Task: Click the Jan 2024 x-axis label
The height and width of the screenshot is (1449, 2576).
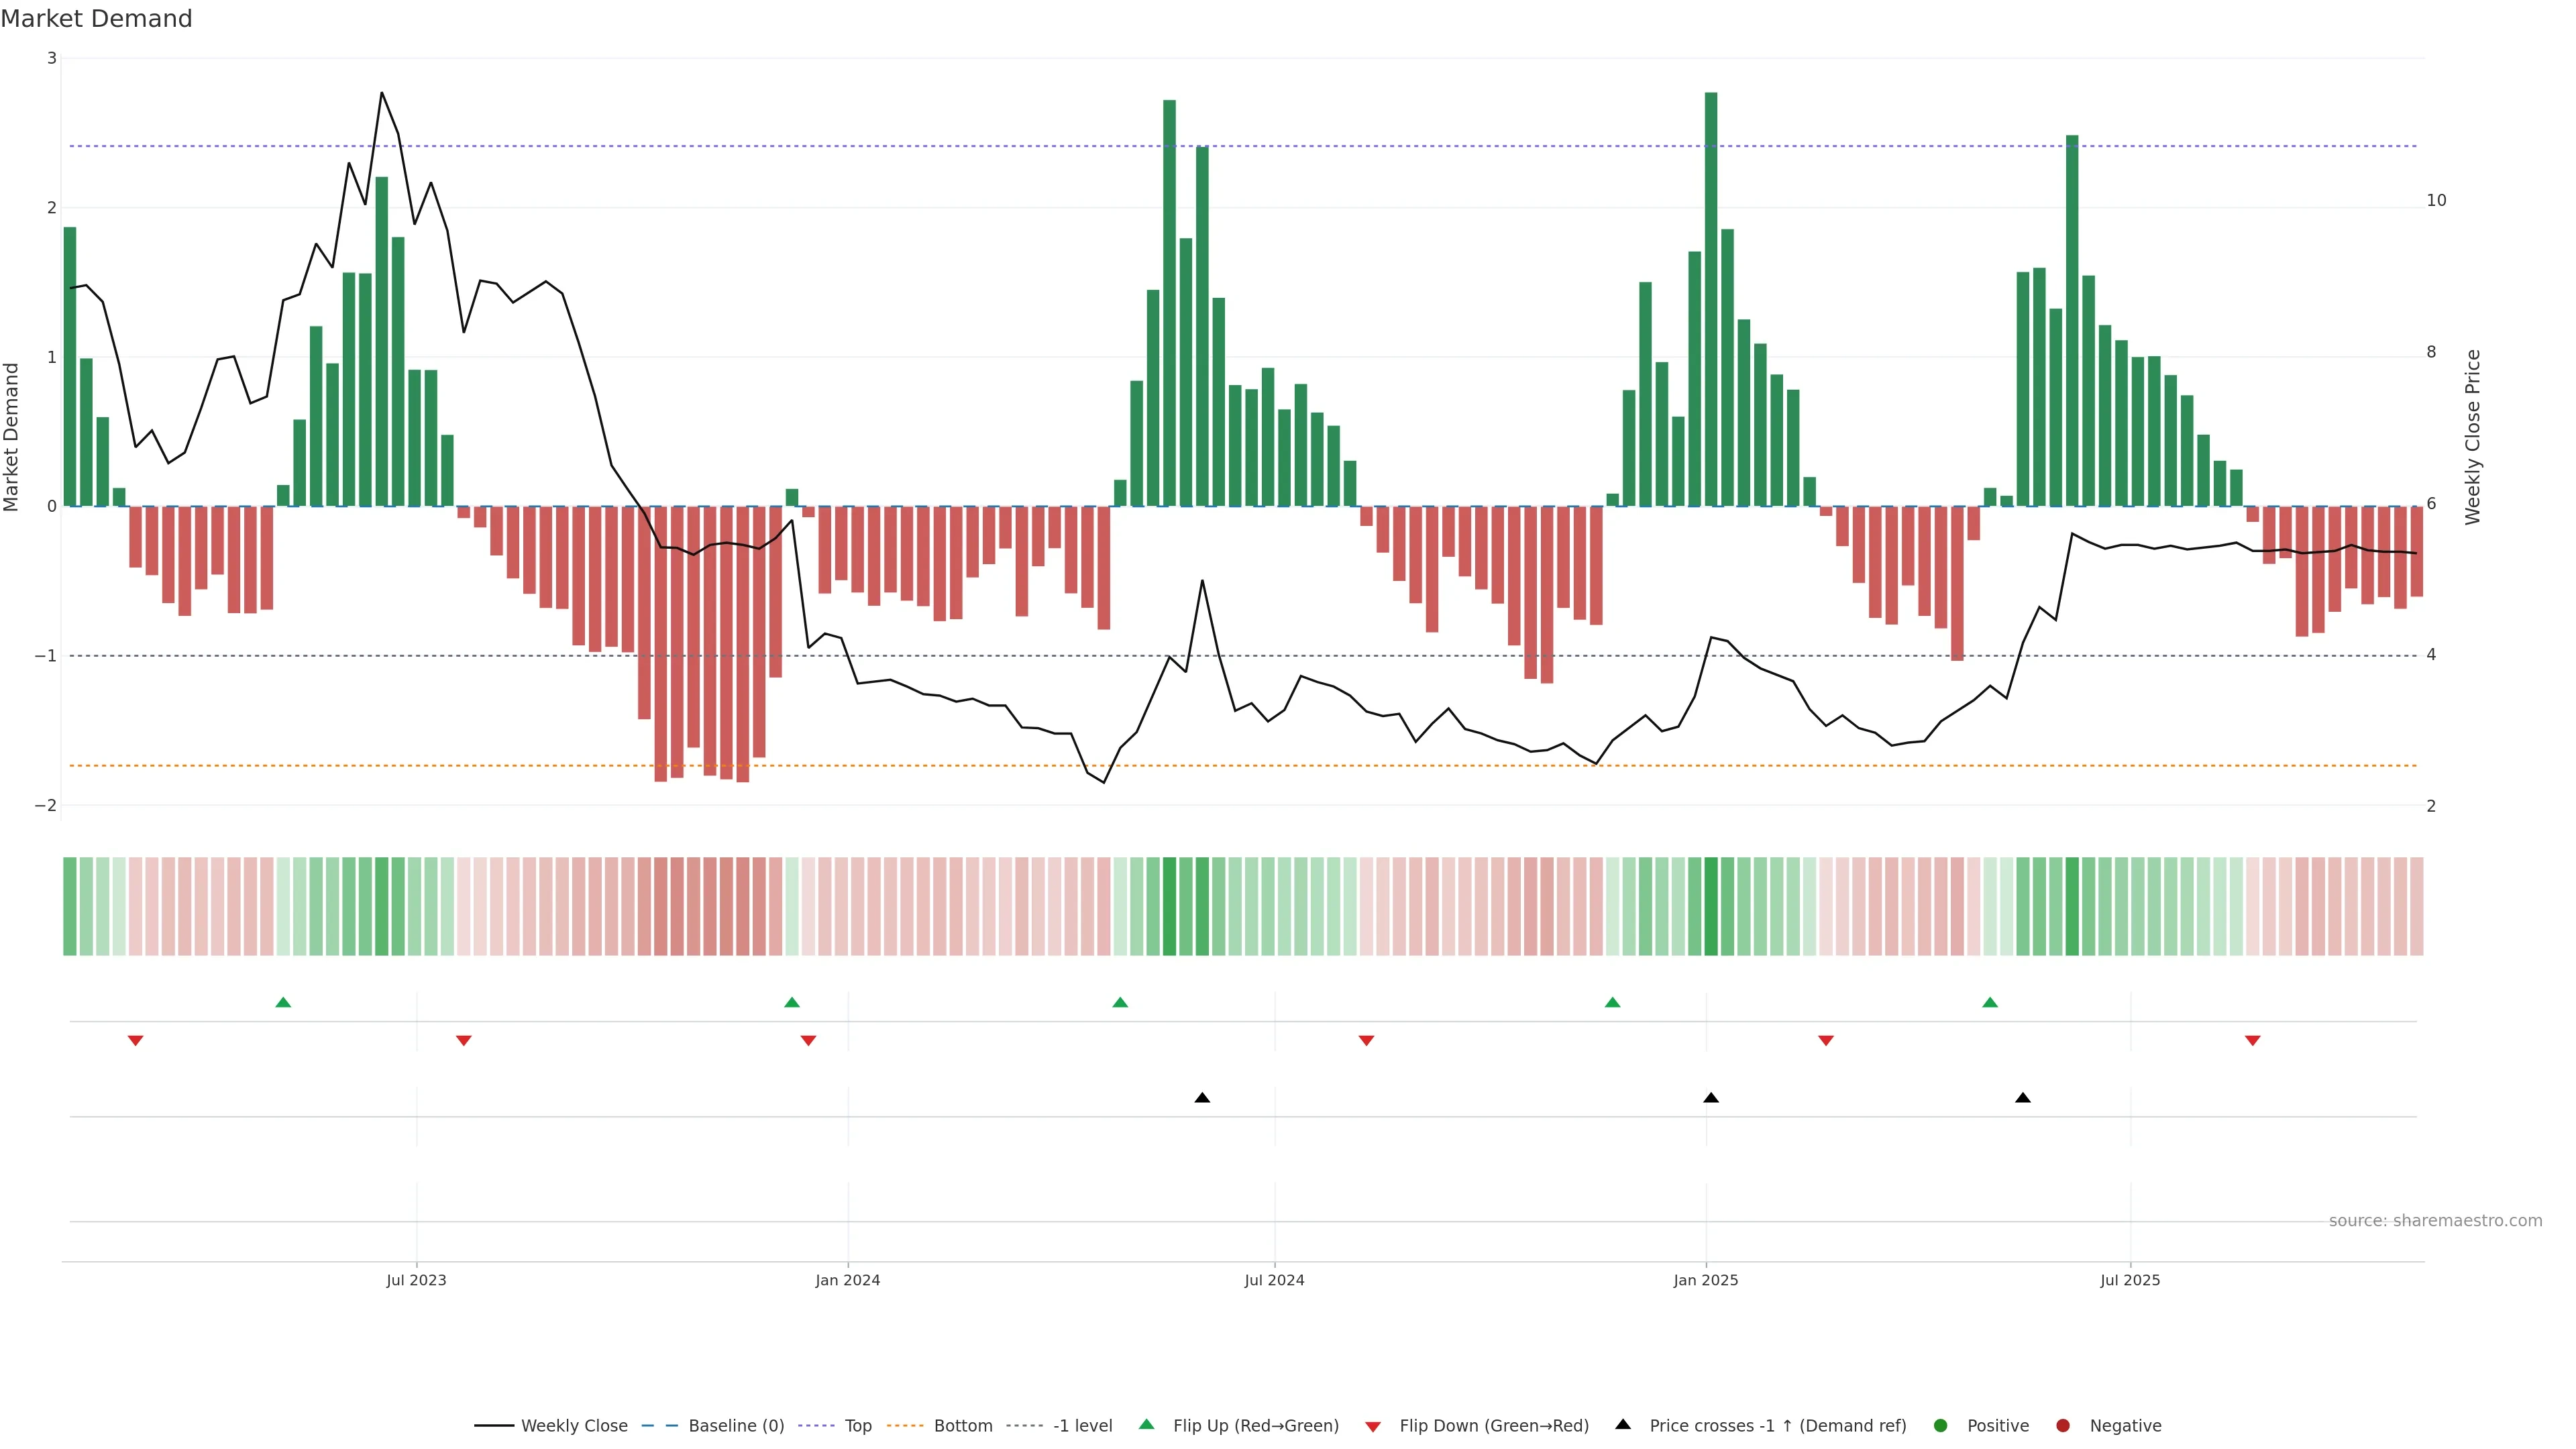Action: [x=847, y=1281]
